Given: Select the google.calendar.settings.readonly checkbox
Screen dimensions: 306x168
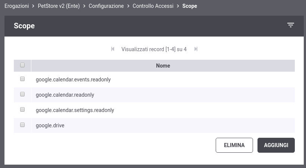Looking at the screenshot, I should coord(22,109).
